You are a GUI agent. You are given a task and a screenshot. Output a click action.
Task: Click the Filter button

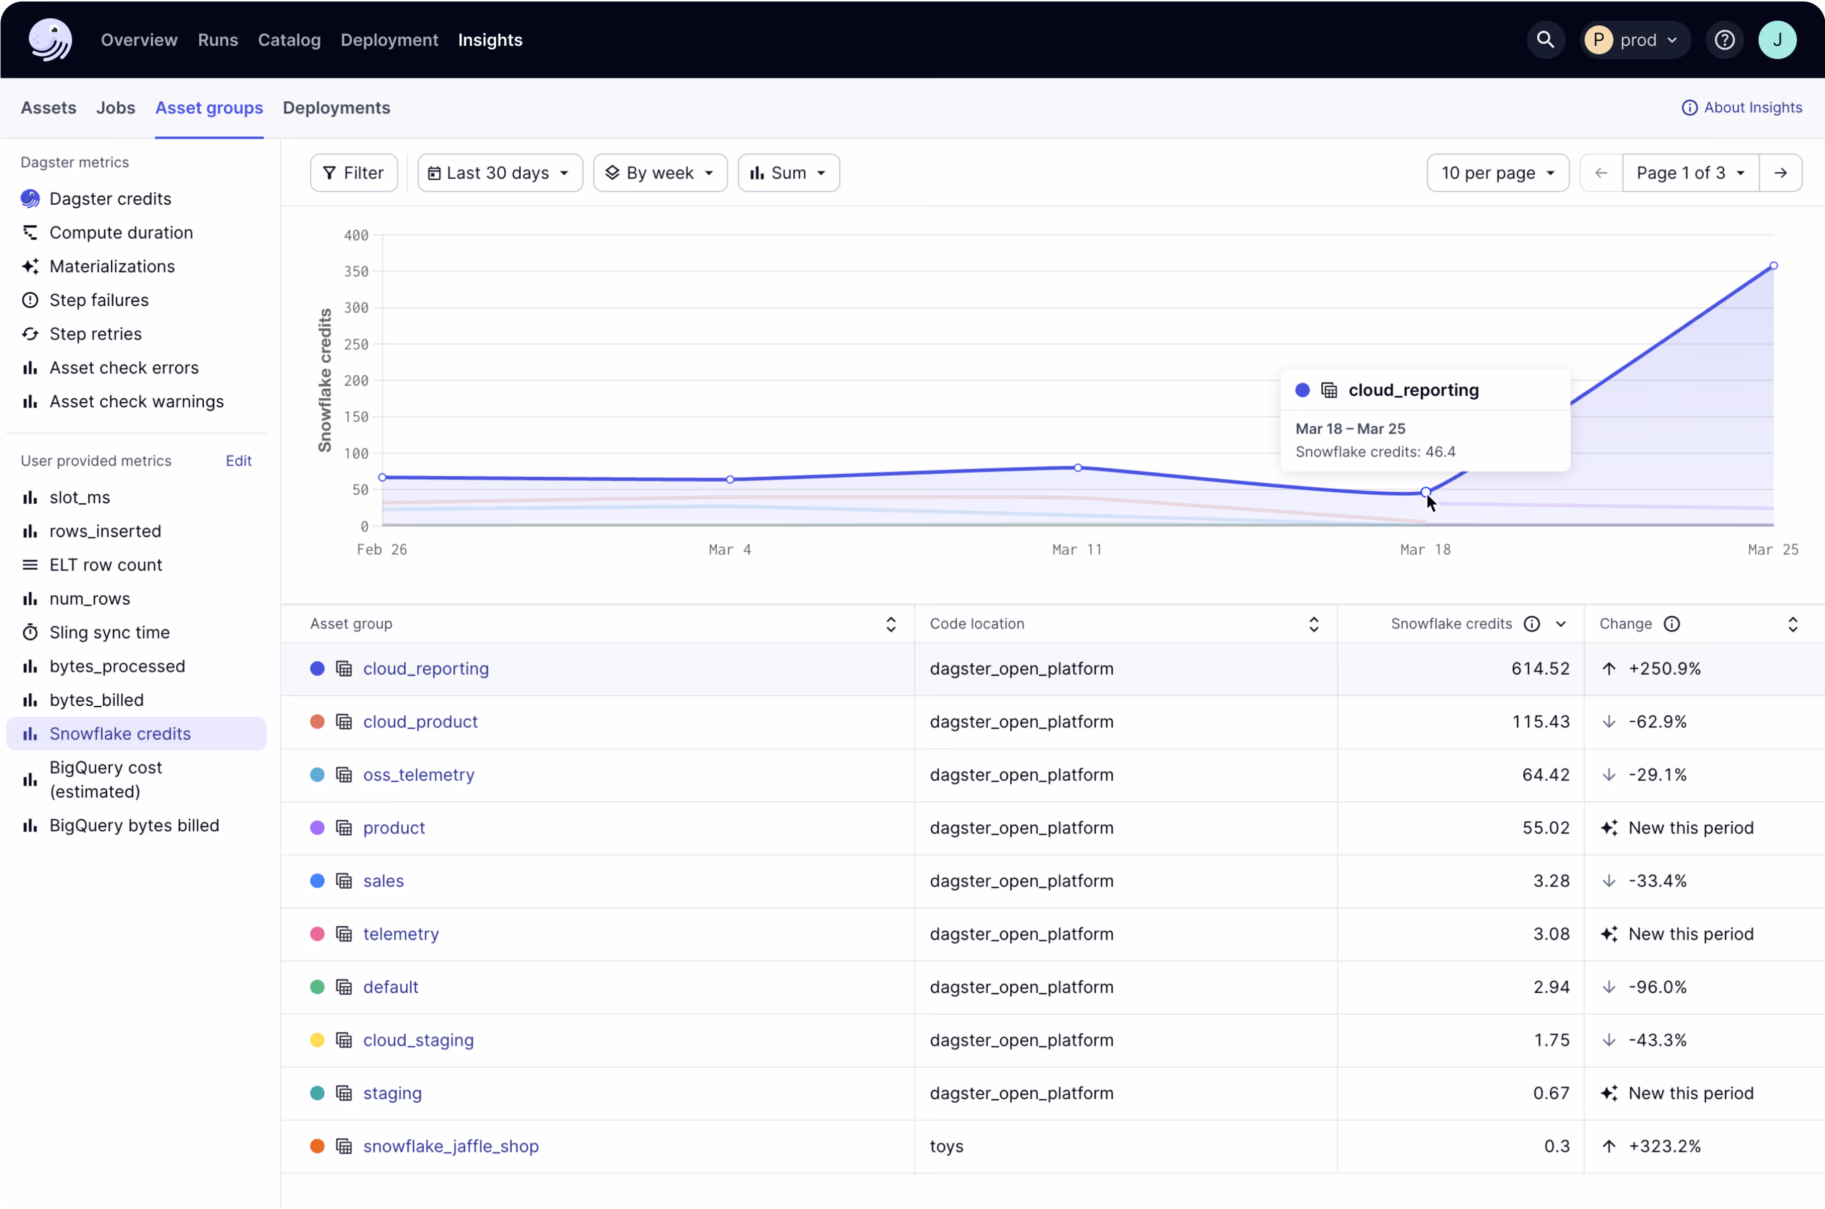click(353, 173)
